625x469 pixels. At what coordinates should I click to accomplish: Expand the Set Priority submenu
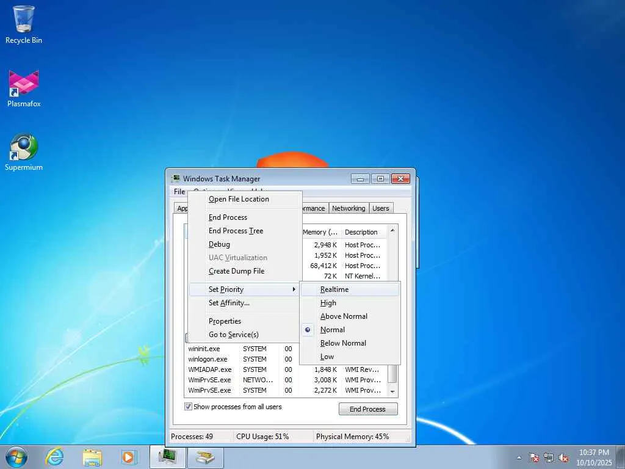(244, 289)
